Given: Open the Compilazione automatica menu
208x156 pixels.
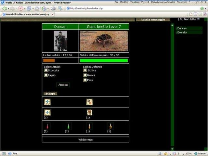Looking at the screenshot, I should [163, 2].
